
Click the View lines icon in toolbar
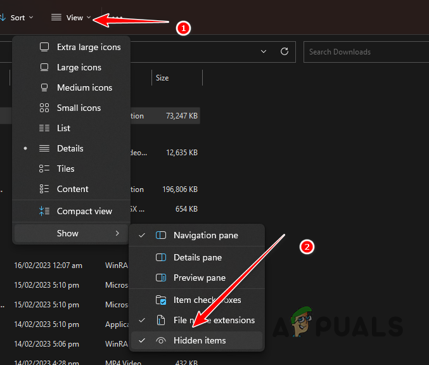pyautogui.click(x=56, y=18)
